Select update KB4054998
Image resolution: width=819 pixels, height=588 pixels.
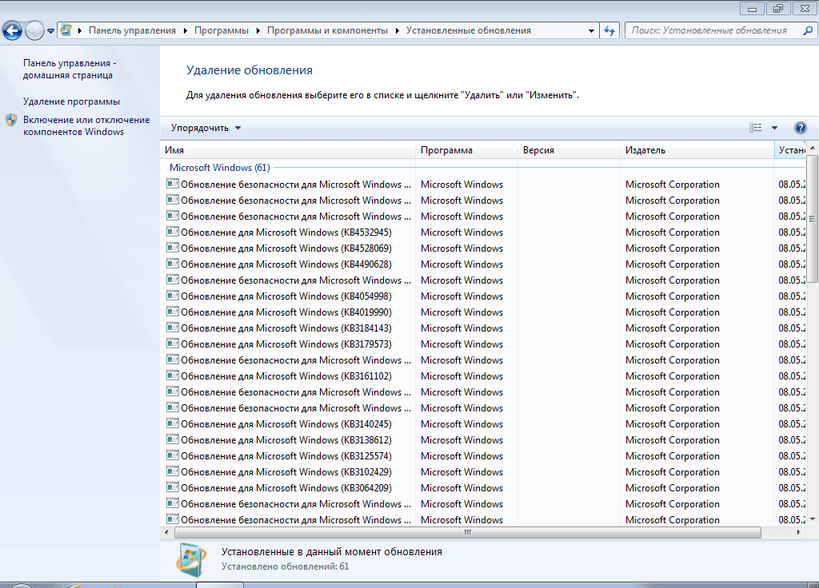(286, 296)
